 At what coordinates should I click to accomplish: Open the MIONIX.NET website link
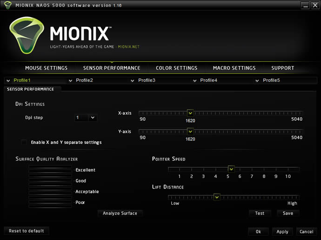point(128,47)
